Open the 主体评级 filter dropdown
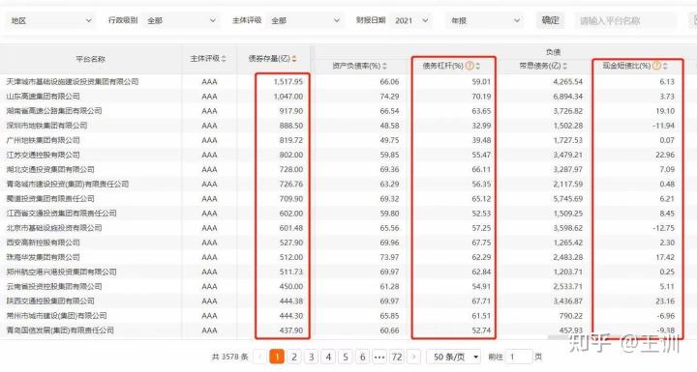Viewport: 697px width, 372px height. [x=306, y=20]
